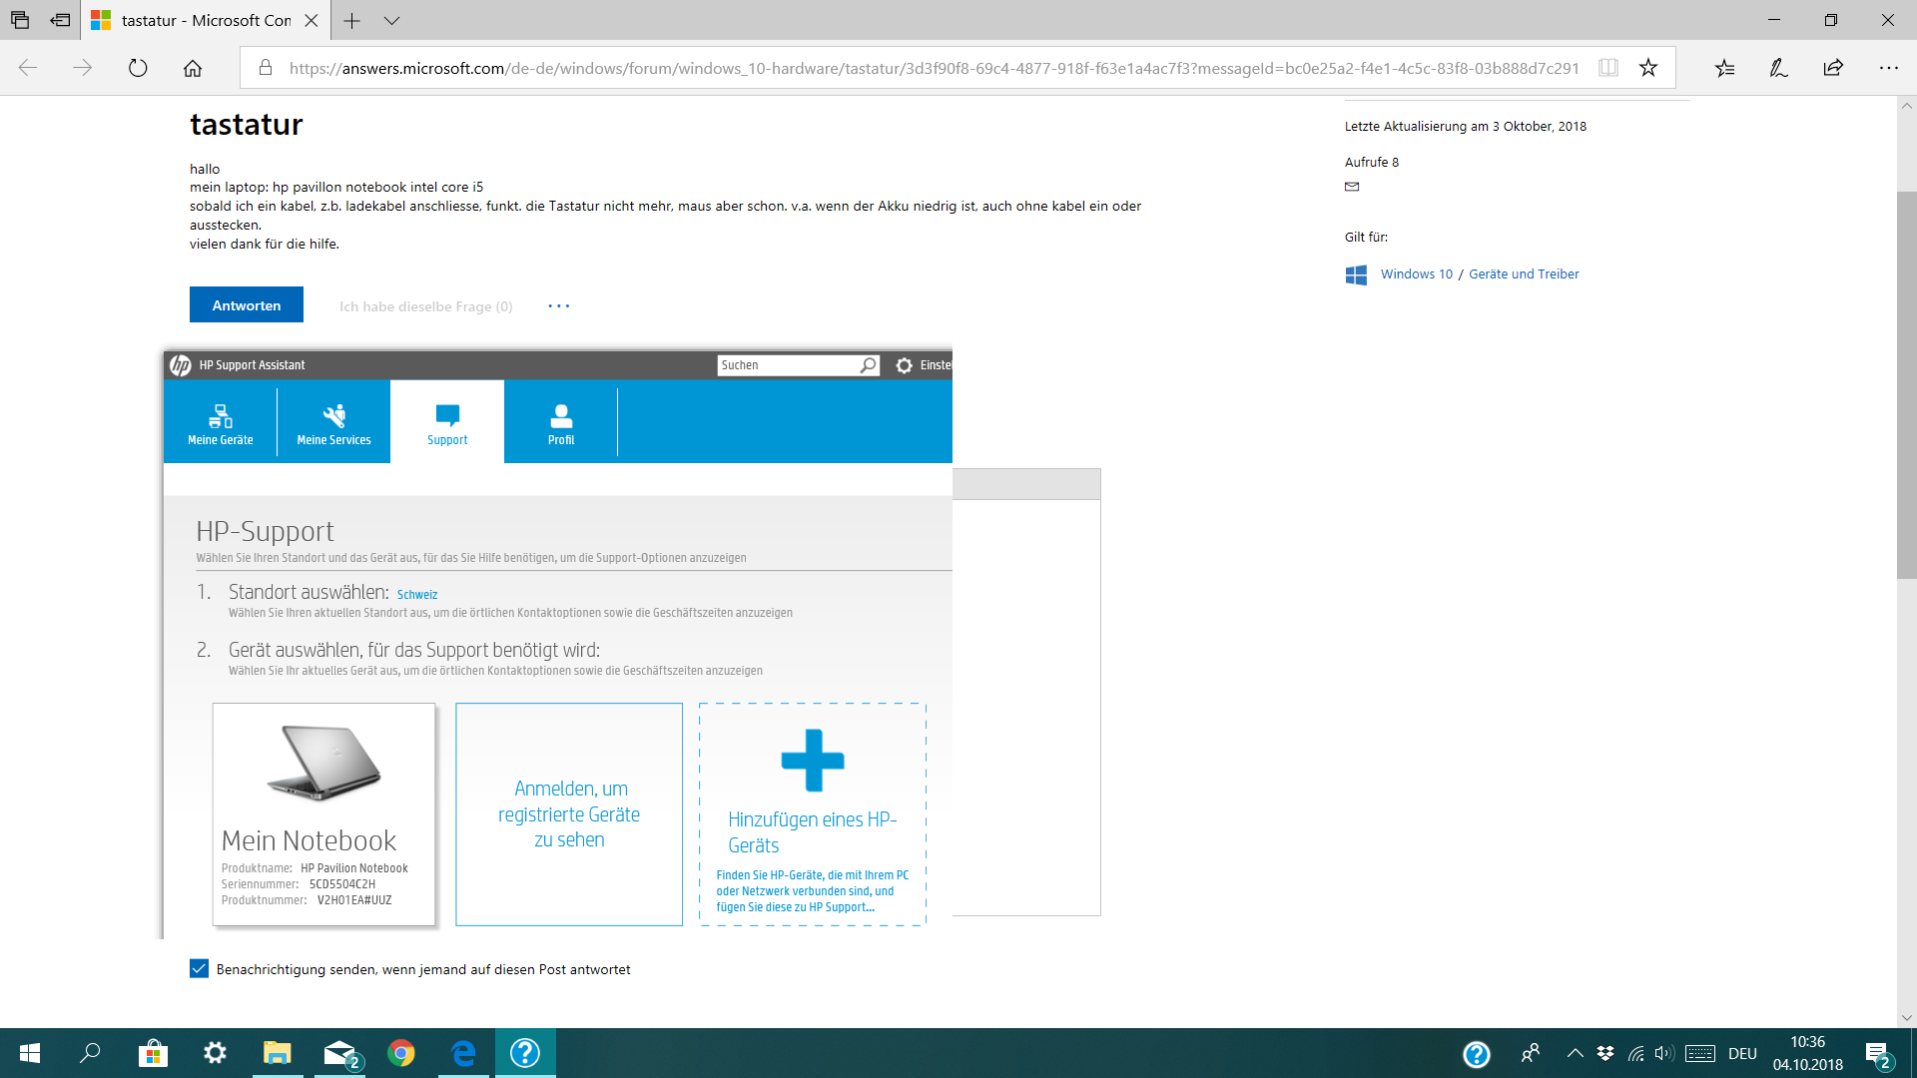This screenshot has height=1078, width=1917.
Task: Toggle reading view icon
Action: point(1608,68)
